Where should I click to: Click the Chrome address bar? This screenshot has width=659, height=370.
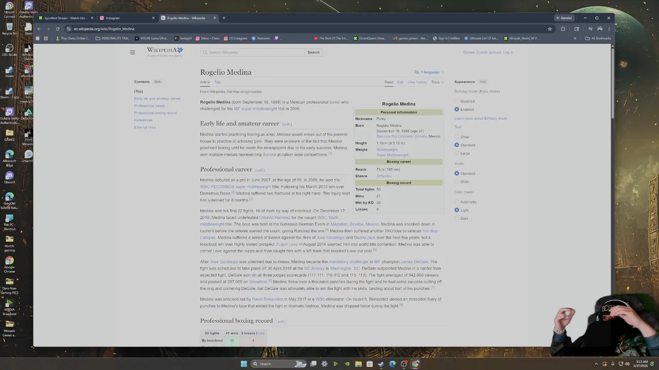click(309, 29)
